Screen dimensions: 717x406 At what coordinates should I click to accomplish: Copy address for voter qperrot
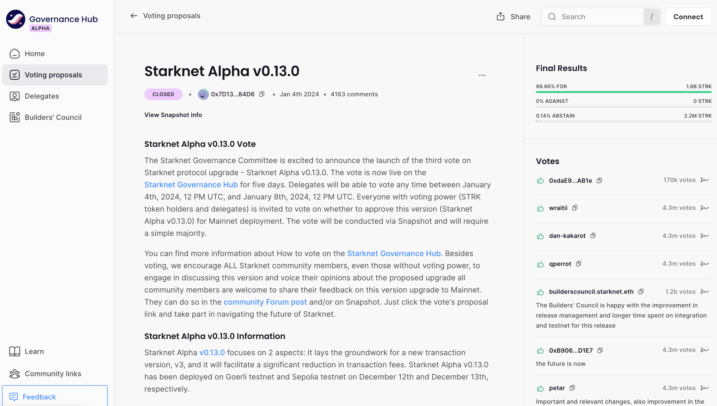point(579,263)
